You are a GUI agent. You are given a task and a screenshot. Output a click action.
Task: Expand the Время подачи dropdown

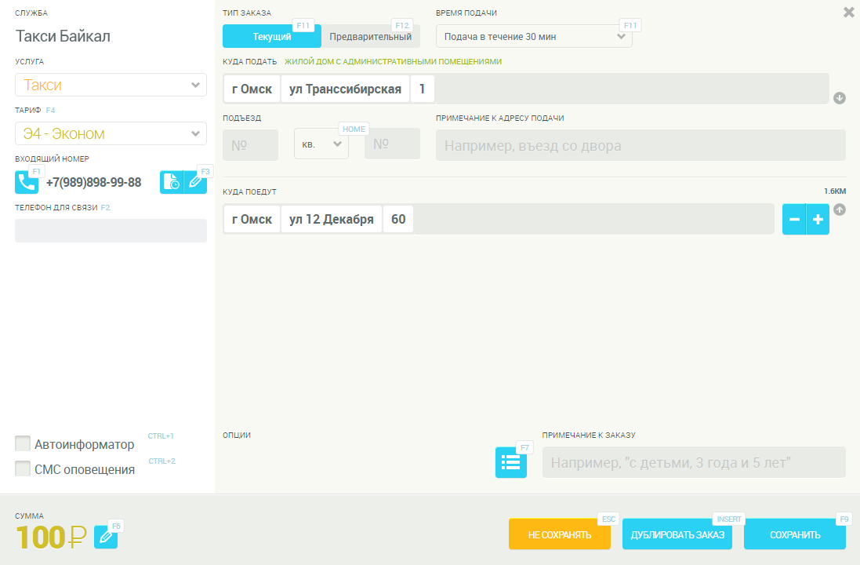(533, 36)
